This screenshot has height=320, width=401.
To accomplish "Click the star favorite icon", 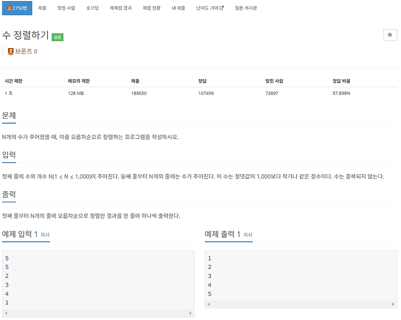I will 389,35.
